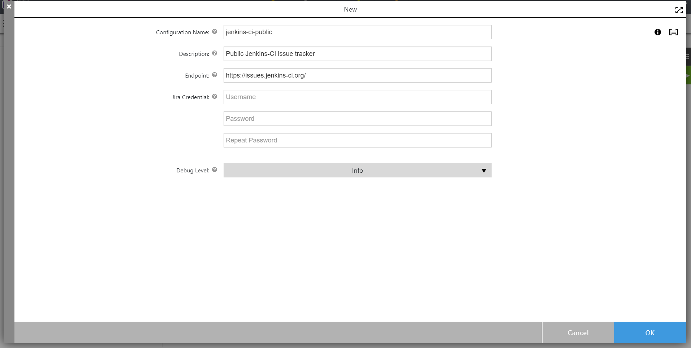Open the info icon at top right
The image size is (691, 348).
pyautogui.click(x=658, y=32)
